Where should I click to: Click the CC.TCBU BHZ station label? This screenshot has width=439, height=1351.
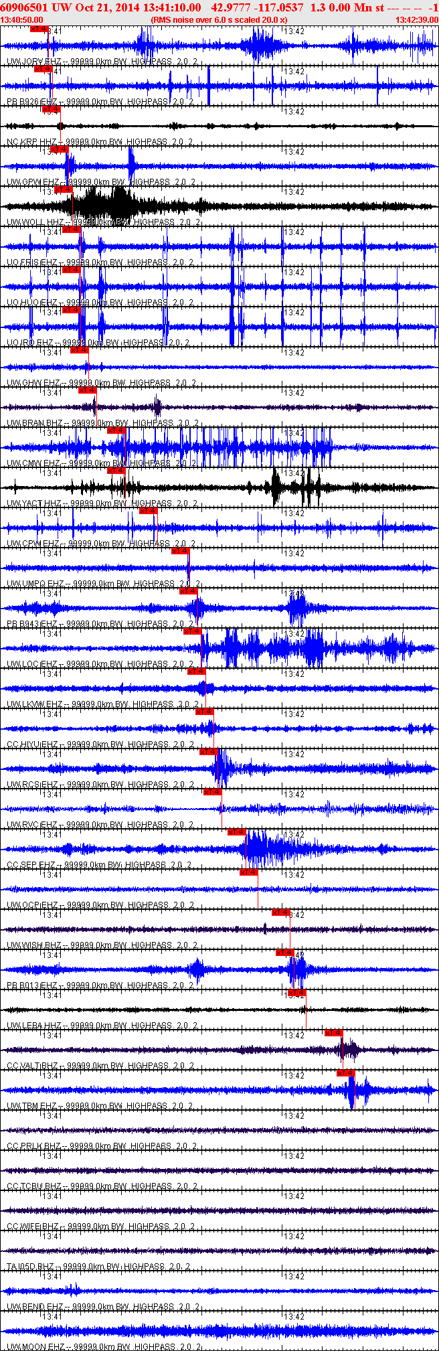pyautogui.click(x=34, y=1186)
